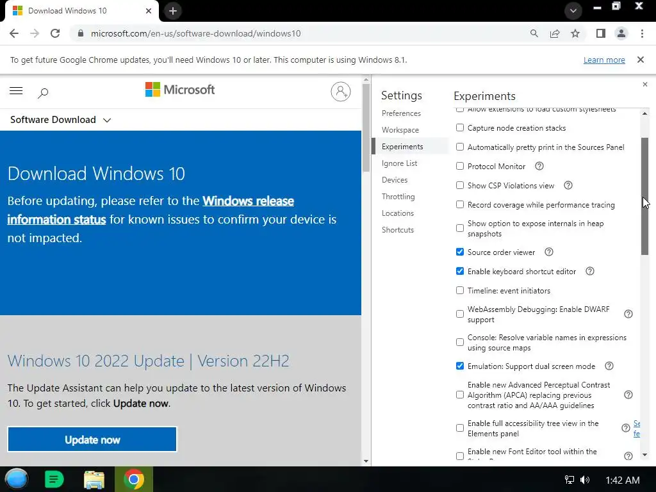This screenshot has width=656, height=492.
Task: Bookmark this tab with star icon
Action: click(x=575, y=33)
